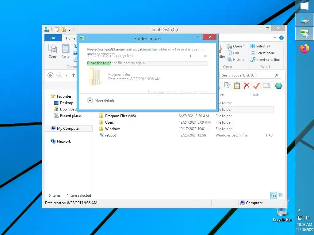This screenshot has width=314, height=235.
Task: Expand More details in Folder In Use dialog
Action: click(x=101, y=100)
